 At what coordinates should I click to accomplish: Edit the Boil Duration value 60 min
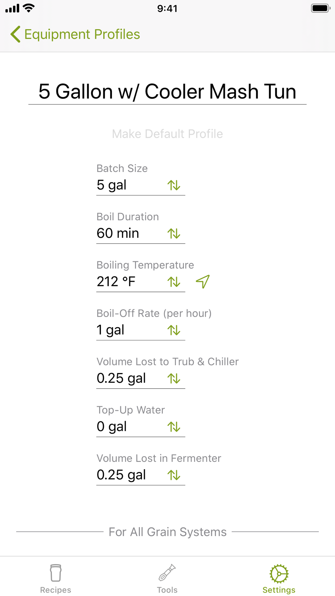click(x=131, y=233)
